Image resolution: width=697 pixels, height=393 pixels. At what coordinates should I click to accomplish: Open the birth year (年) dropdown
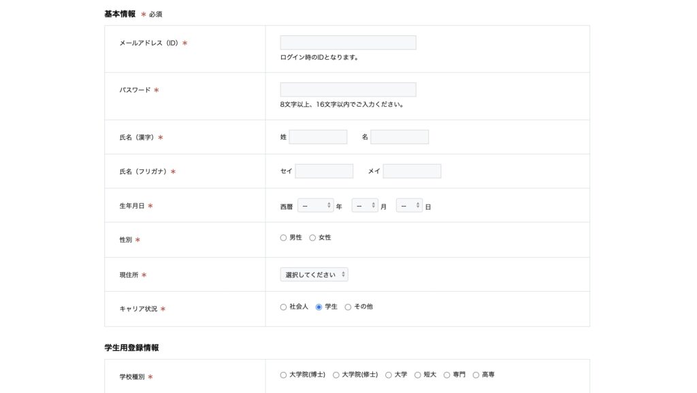coord(315,206)
